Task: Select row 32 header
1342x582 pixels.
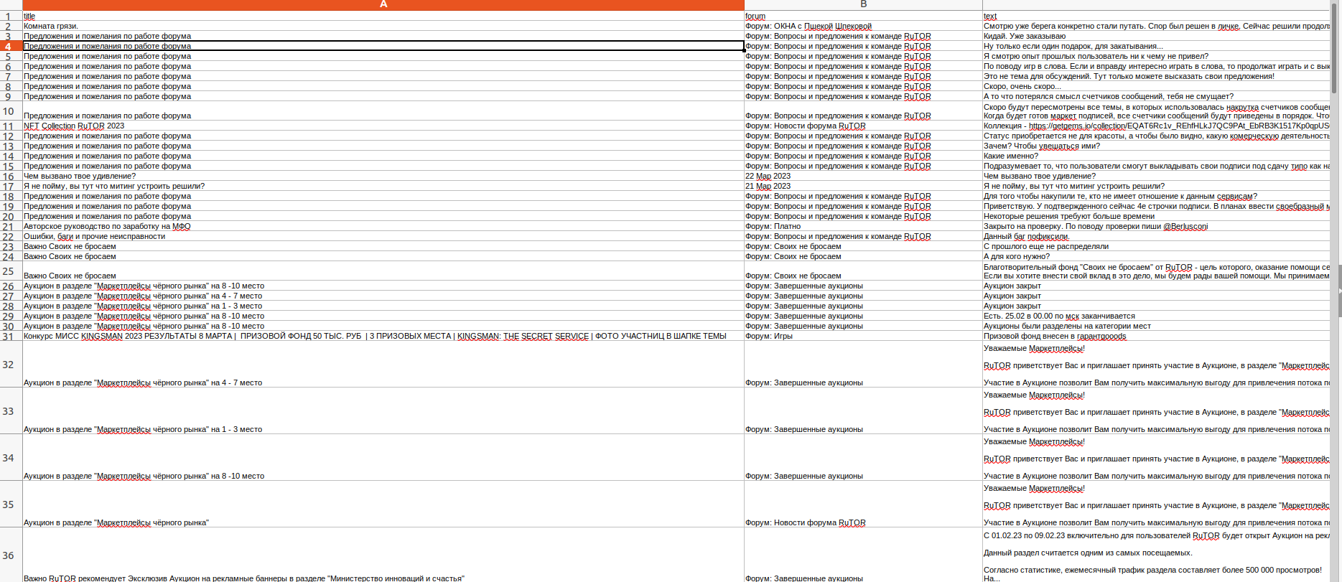Action: (x=9, y=365)
